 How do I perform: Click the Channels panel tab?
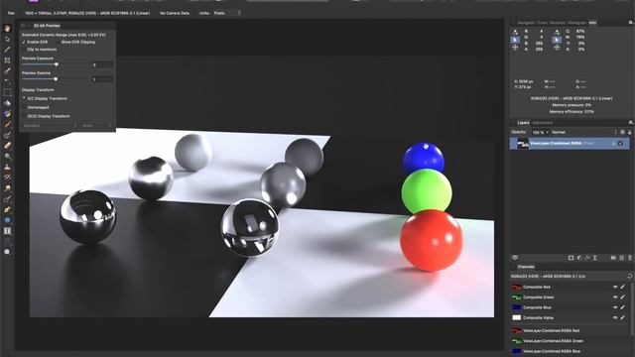click(x=526, y=267)
